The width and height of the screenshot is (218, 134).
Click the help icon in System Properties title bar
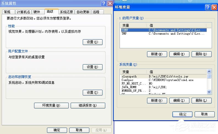[103, 3]
